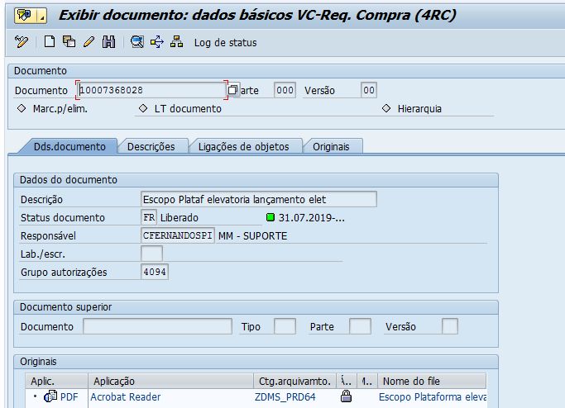This screenshot has width=565, height=408.
Task: Switch to the Descrições tab
Action: tap(151, 146)
